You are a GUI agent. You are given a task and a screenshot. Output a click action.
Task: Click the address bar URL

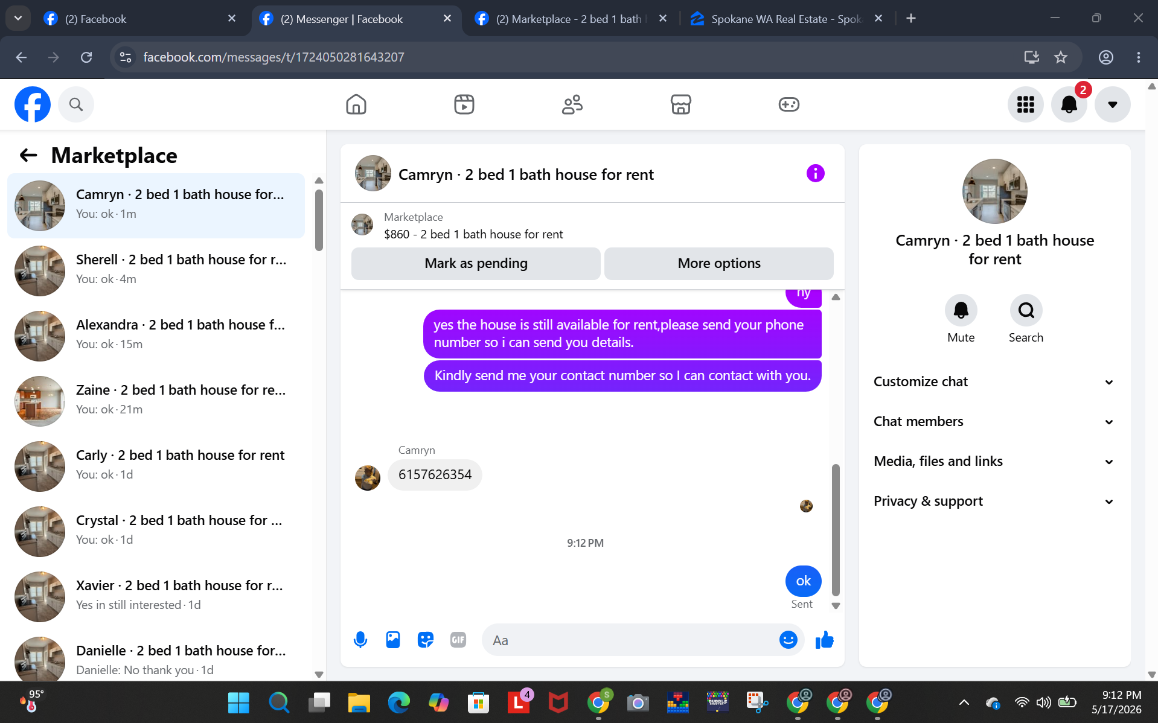274,57
